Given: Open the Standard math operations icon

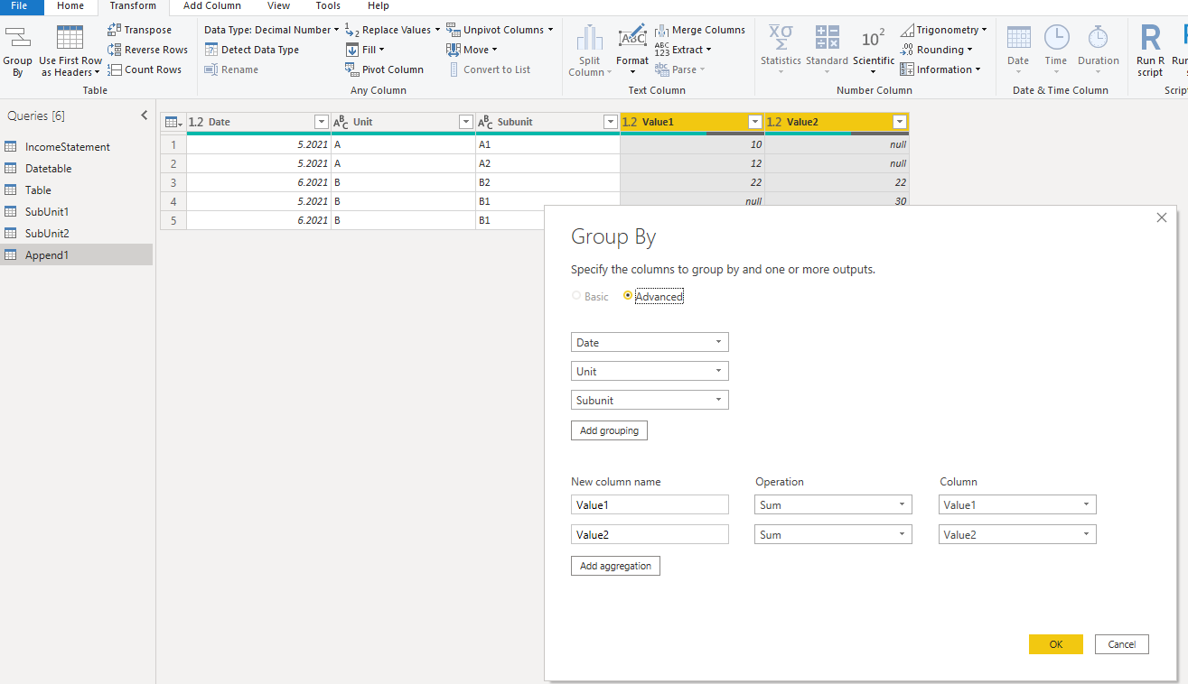Looking at the screenshot, I should (x=827, y=38).
